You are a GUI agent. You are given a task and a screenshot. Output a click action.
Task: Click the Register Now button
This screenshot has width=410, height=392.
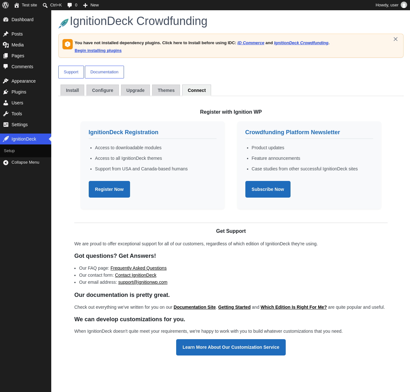coord(109,189)
